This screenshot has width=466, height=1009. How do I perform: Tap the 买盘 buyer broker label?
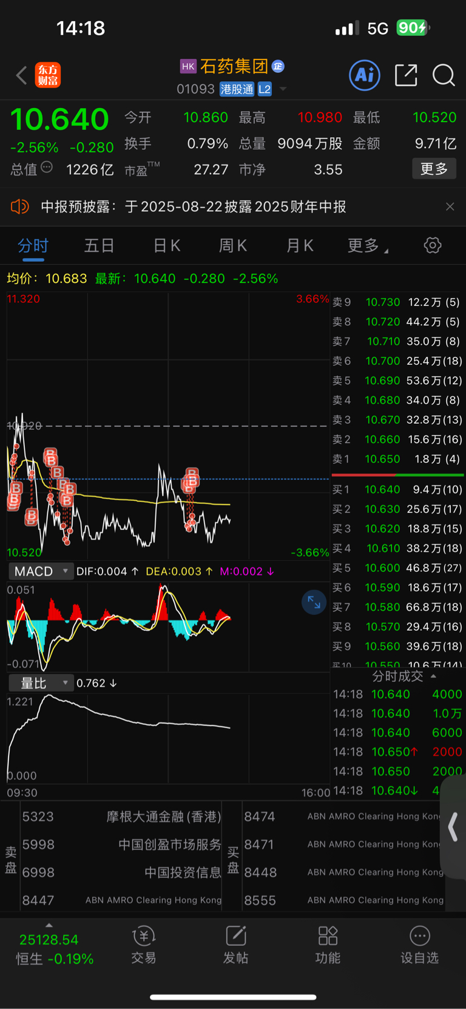click(233, 860)
